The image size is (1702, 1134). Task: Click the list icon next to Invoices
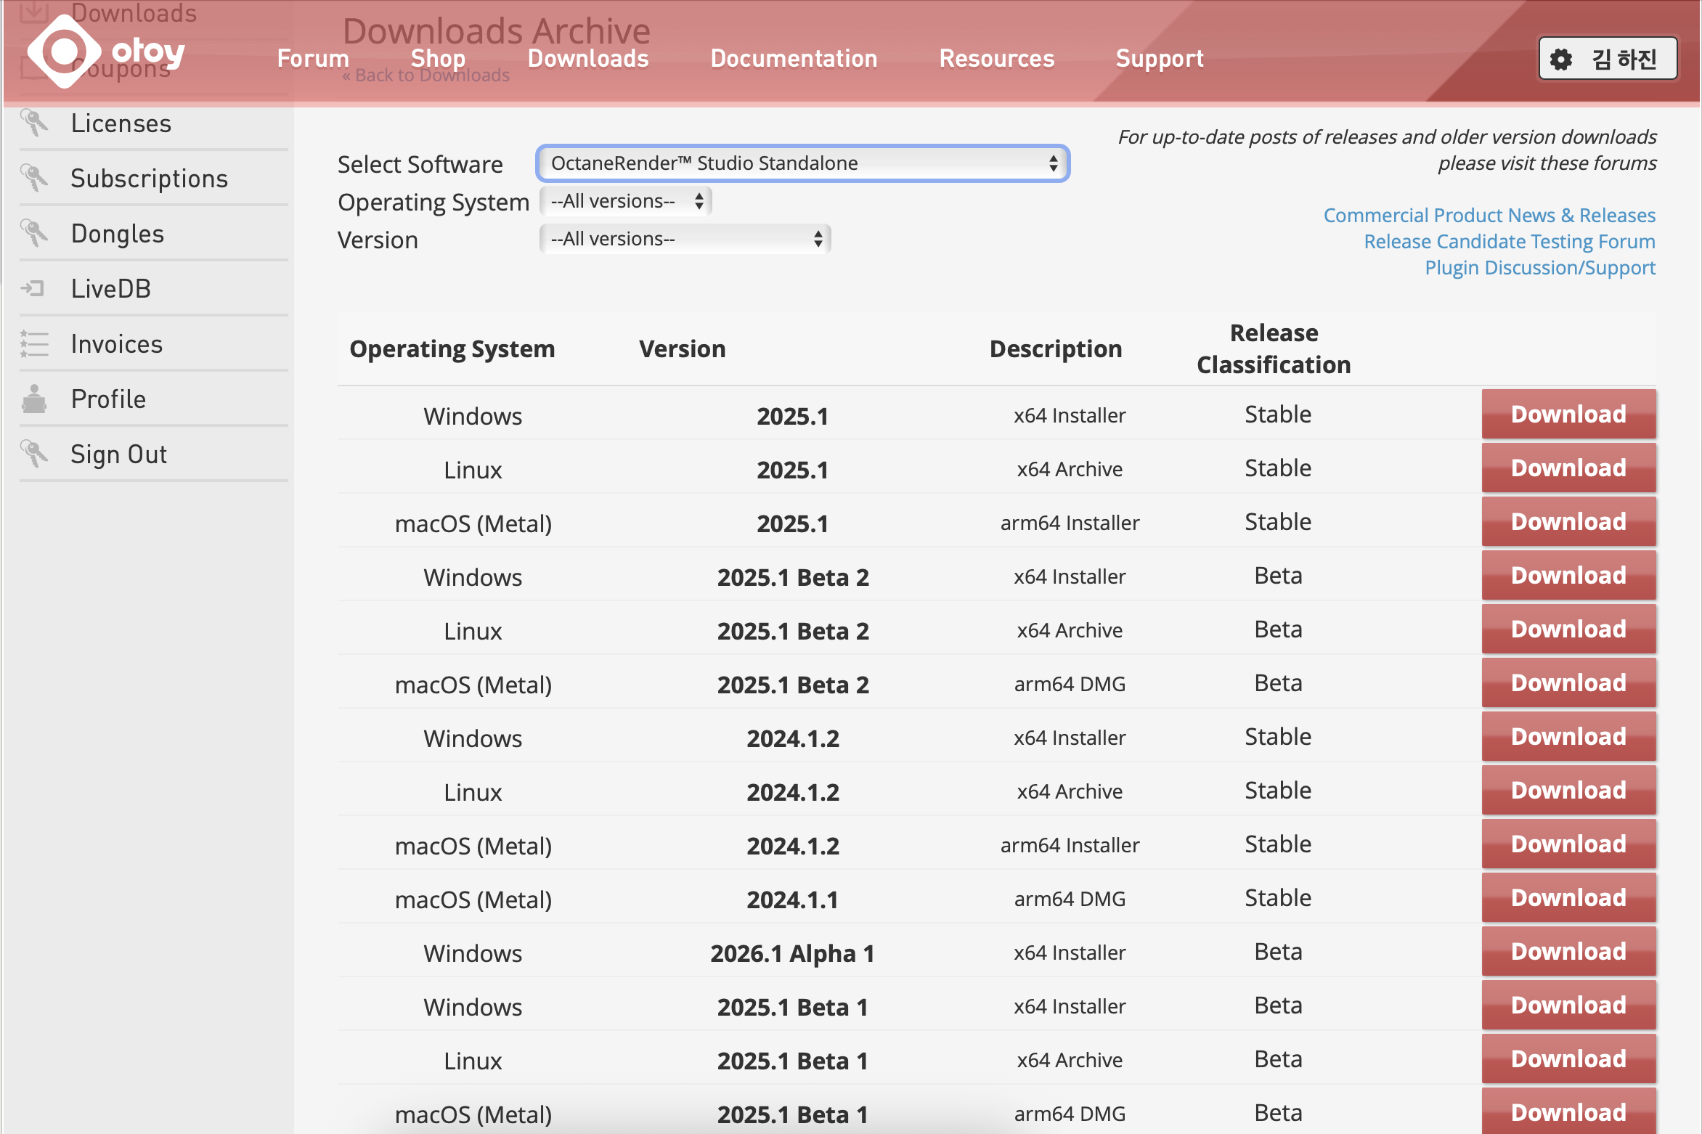(34, 344)
